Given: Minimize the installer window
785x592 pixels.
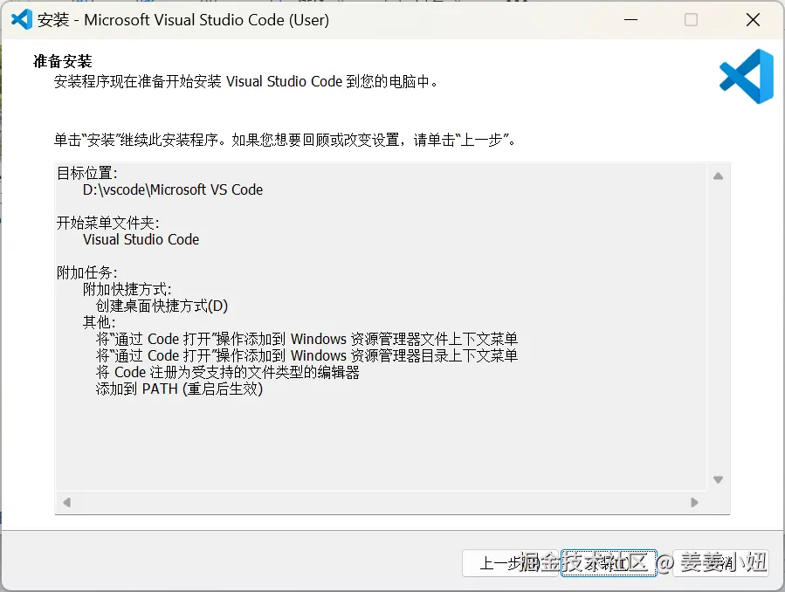Looking at the screenshot, I should click(630, 19).
